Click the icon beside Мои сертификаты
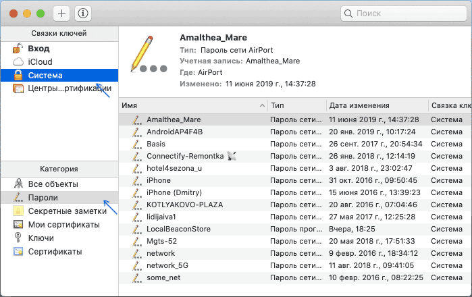472x297 pixels. (x=18, y=225)
